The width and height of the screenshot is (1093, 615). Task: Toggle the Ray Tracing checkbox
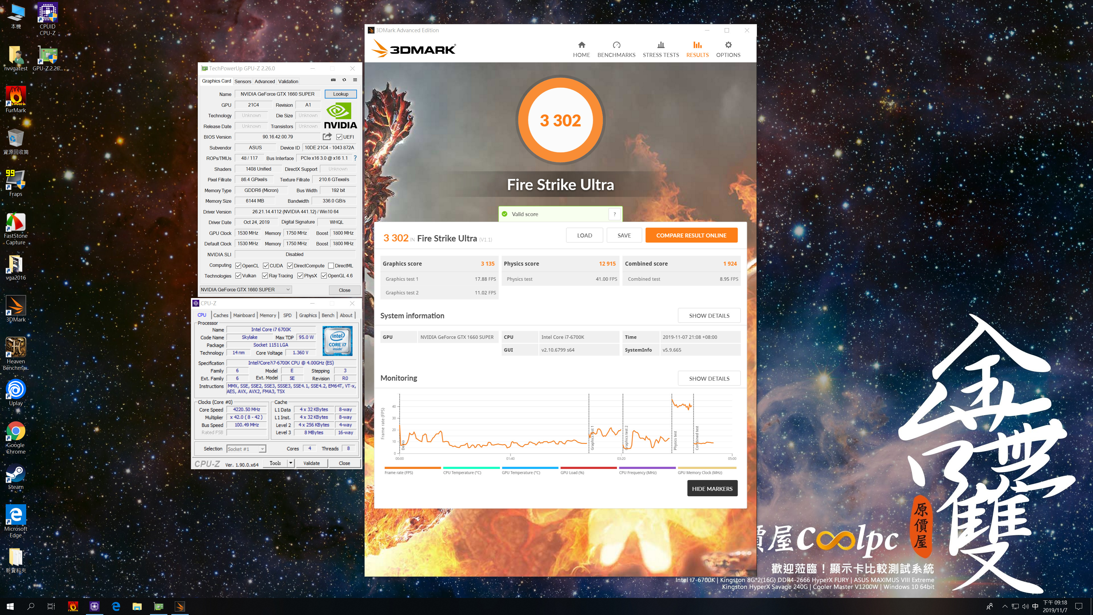265,276
